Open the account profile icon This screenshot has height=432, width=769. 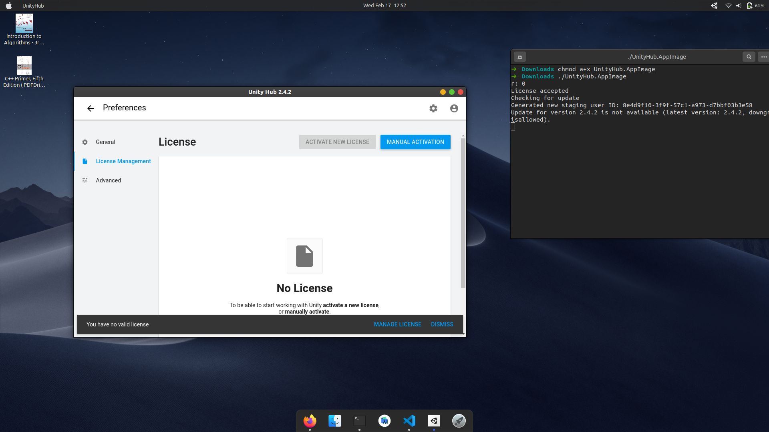(454, 108)
